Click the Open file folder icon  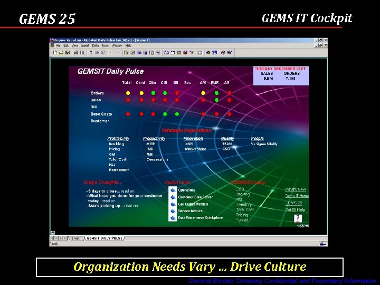point(61,53)
